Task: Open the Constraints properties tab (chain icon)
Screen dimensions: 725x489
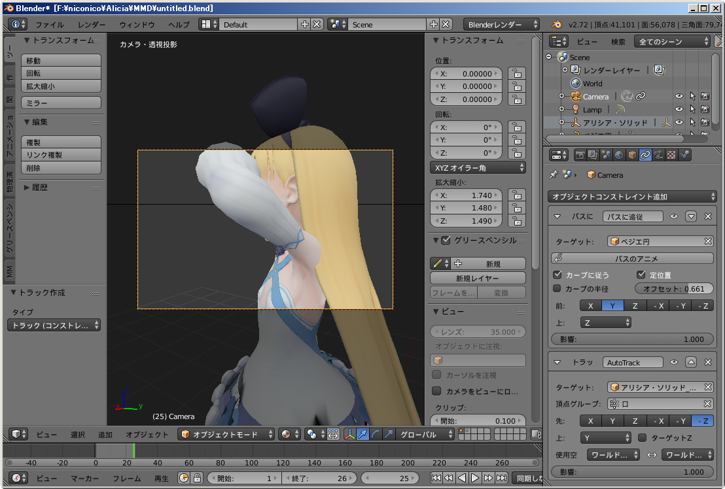Action: coord(645,155)
